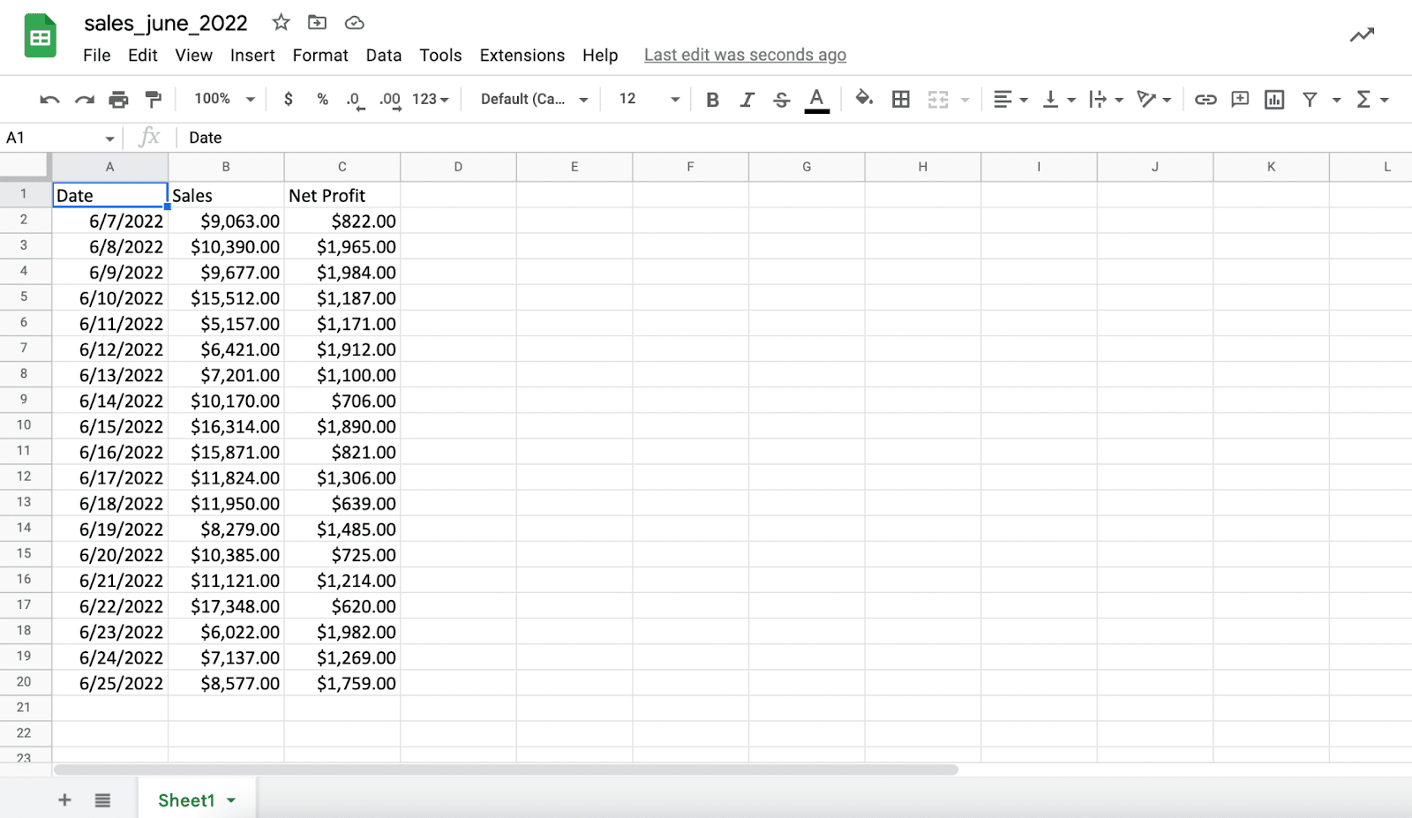This screenshot has width=1412, height=818.
Task: Open the 100% zoom dropdown
Action: pyautogui.click(x=224, y=99)
